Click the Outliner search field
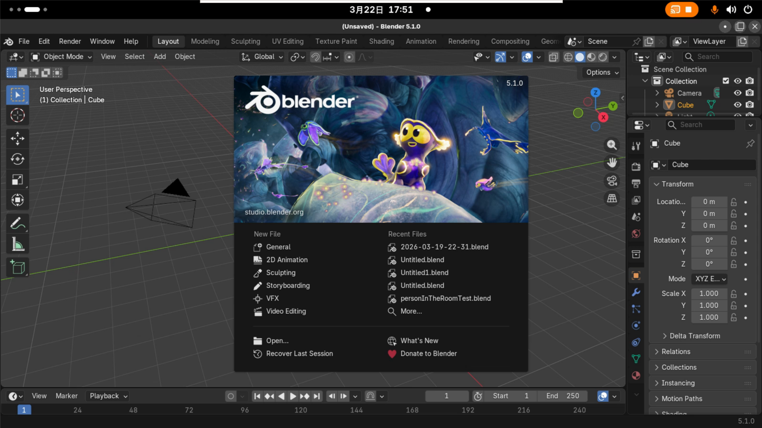The width and height of the screenshot is (762, 428). click(x=717, y=57)
